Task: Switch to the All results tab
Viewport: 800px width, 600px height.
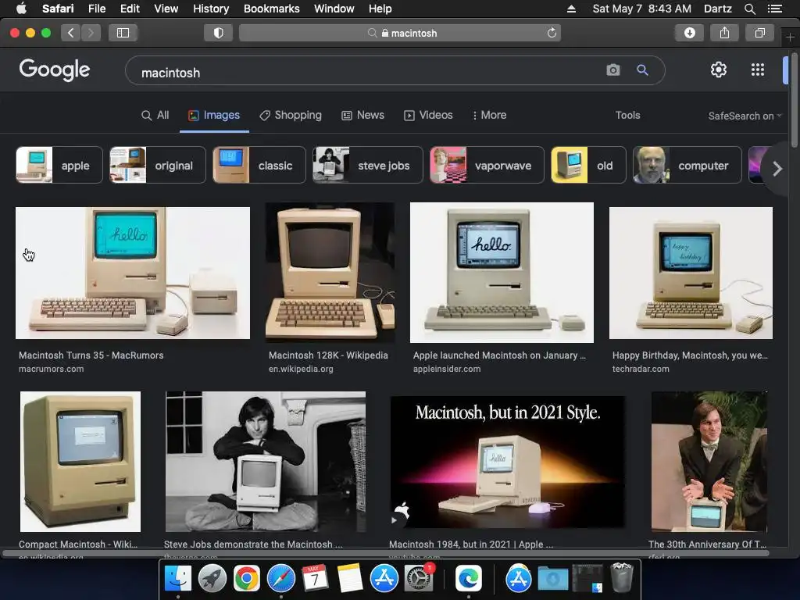Action: coord(155,116)
